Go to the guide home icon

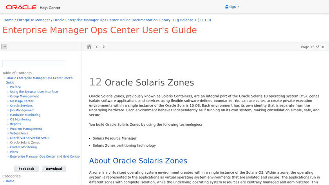(89, 46)
